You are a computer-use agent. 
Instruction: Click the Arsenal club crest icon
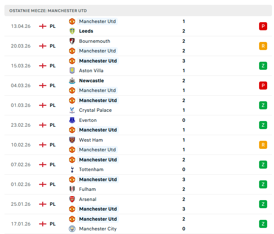(x=72, y=199)
